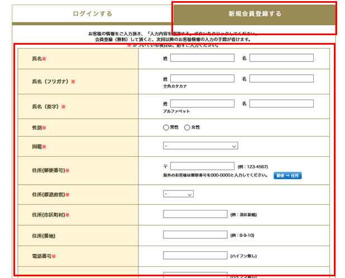Screen dimensions: 345x278
Task: Click the 住所(番地) input field
Action: tap(195, 234)
